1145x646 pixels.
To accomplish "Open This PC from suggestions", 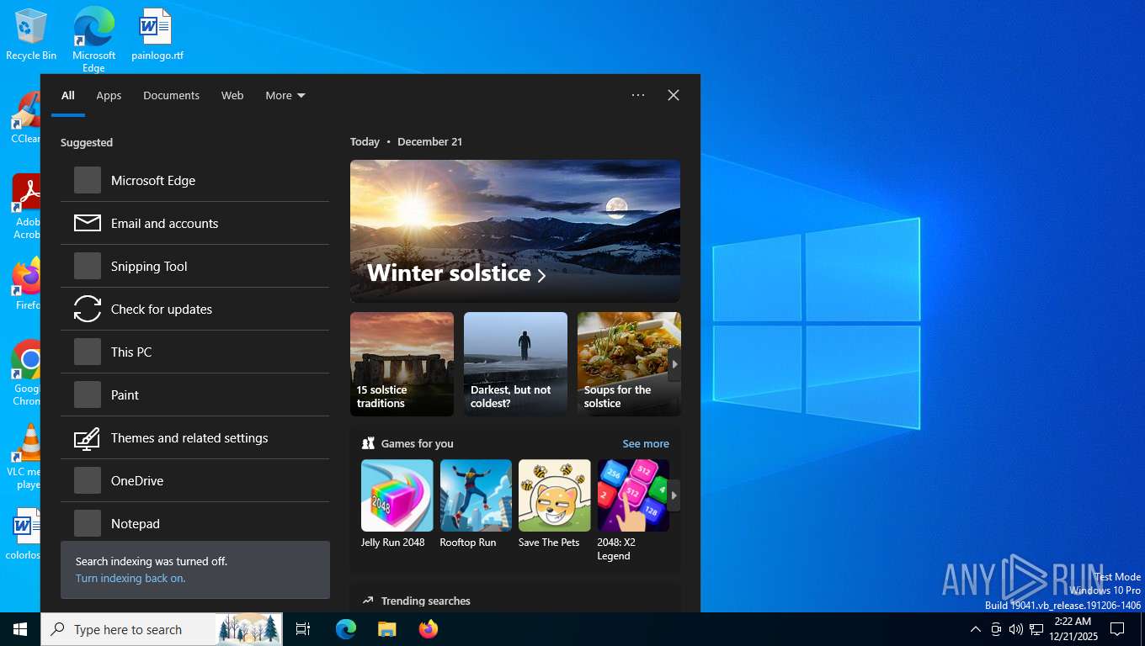I will pos(194,352).
